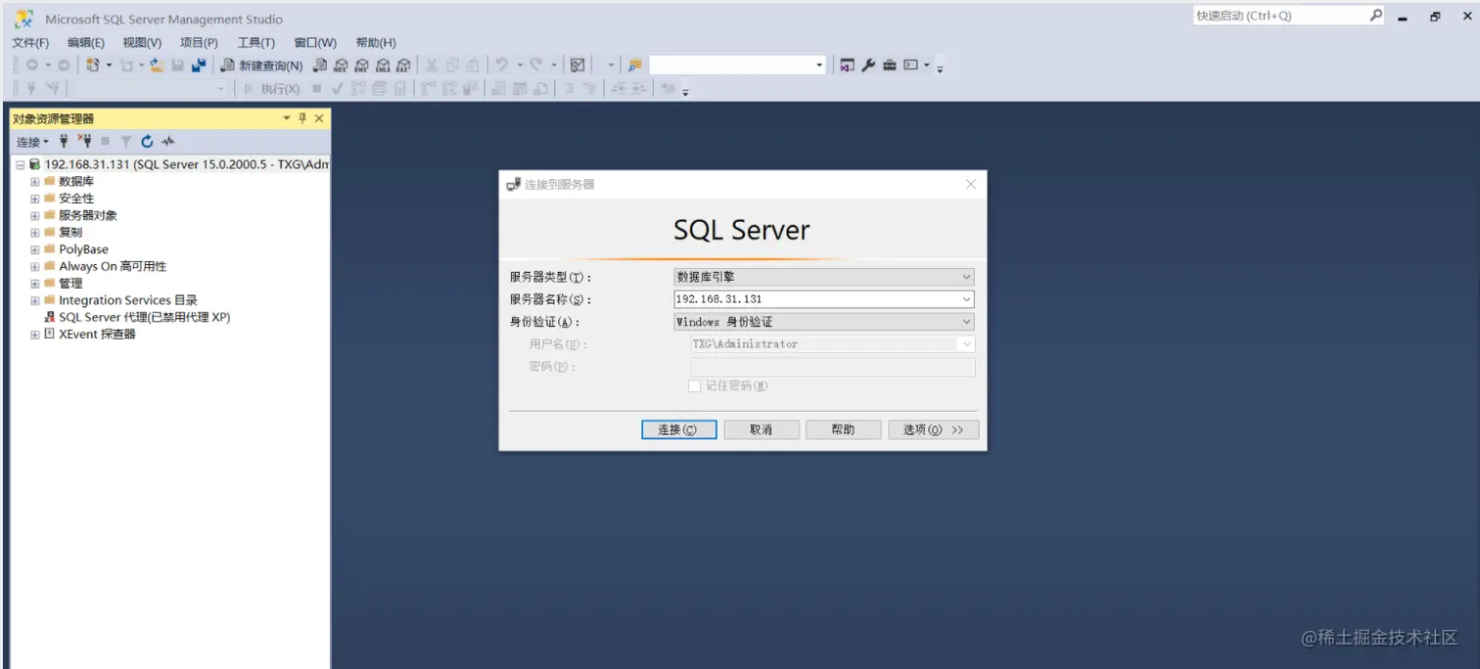Image resolution: width=1480 pixels, height=669 pixels.
Task: Close the 对象资源管理器 panel
Action: pos(319,118)
